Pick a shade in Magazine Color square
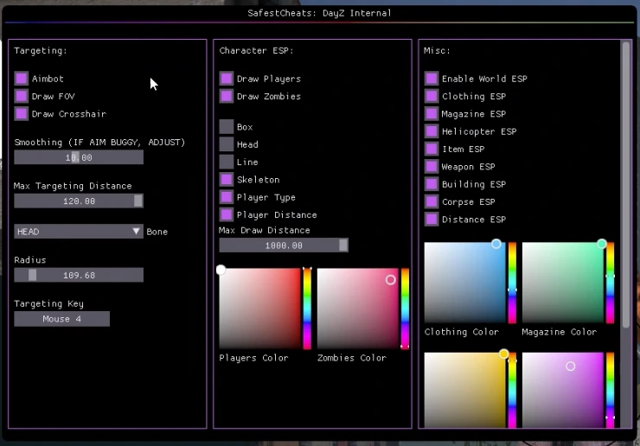This screenshot has height=446, width=640. coord(563,283)
